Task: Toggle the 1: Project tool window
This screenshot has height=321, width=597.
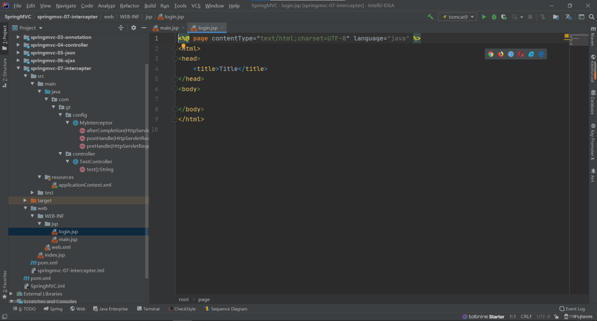Action: [4, 37]
